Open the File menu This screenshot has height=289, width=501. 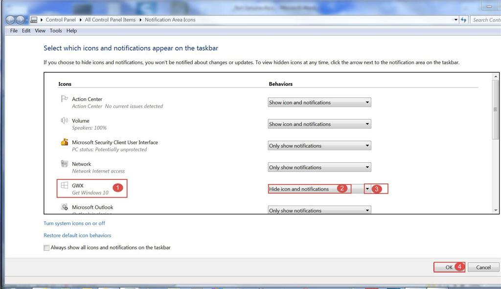click(14, 31)
